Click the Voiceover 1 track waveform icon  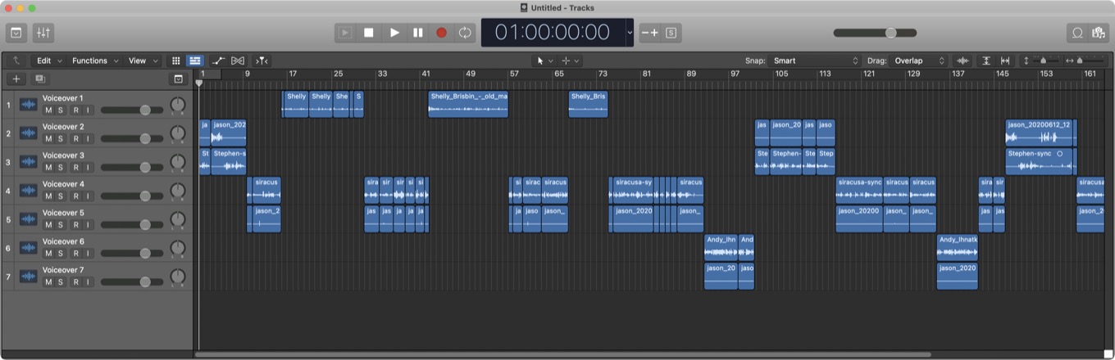[29, 105]
